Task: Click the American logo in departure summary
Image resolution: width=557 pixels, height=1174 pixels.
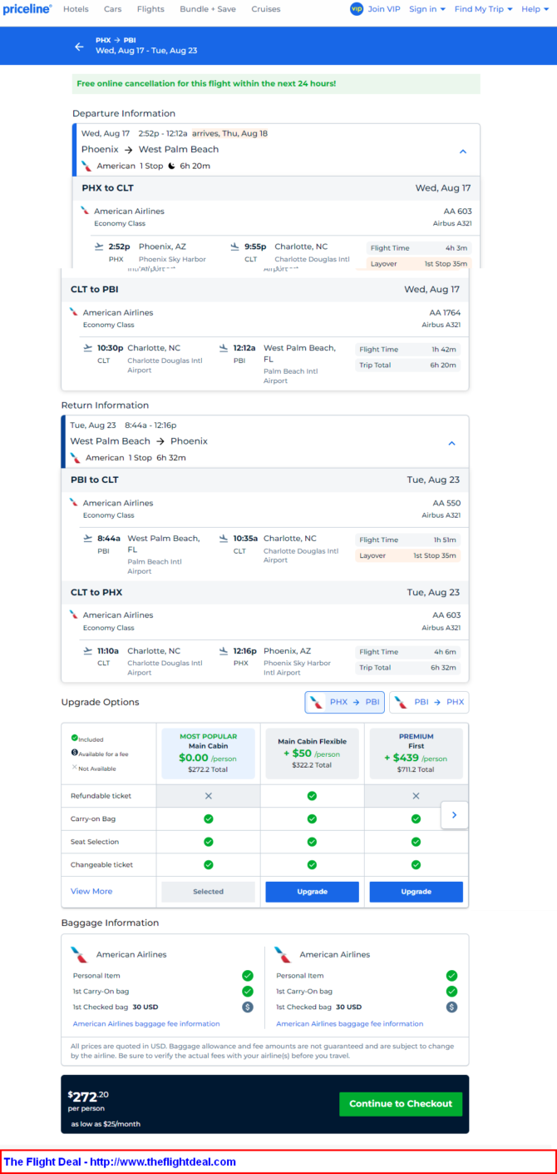Action: 86,166
